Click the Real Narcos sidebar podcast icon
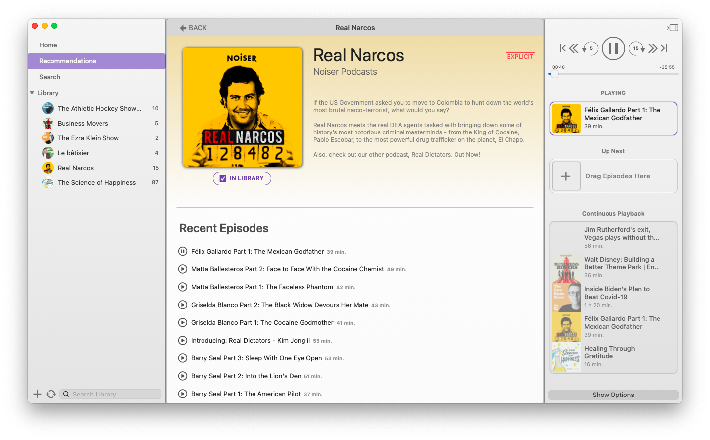Viewport: 710px width, 440px height. 48,168
